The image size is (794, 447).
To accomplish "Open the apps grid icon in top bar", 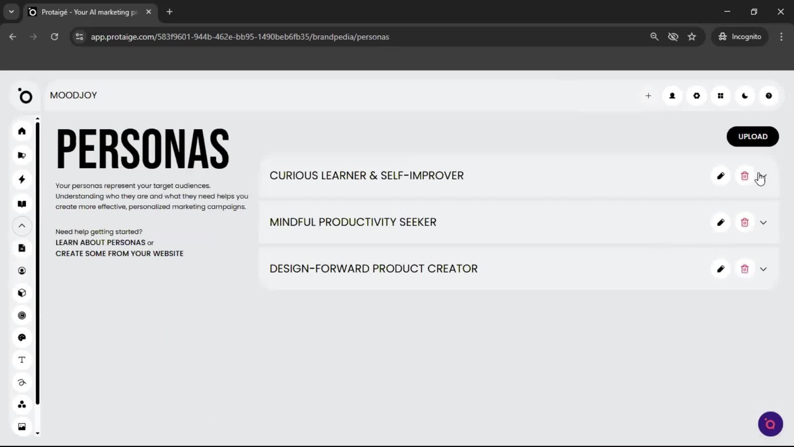I will 720,96.
